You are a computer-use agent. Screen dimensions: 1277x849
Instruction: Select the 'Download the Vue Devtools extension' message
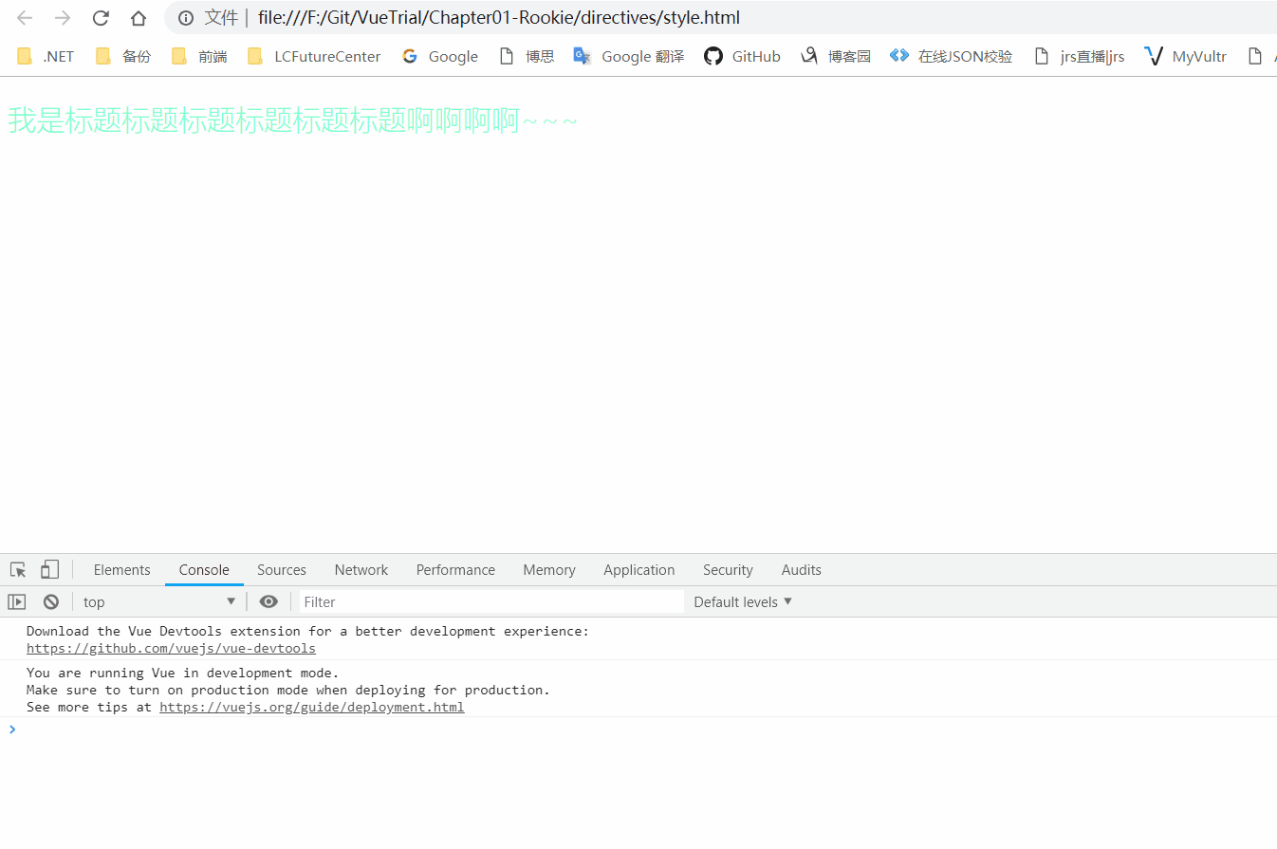click(308, 631)
